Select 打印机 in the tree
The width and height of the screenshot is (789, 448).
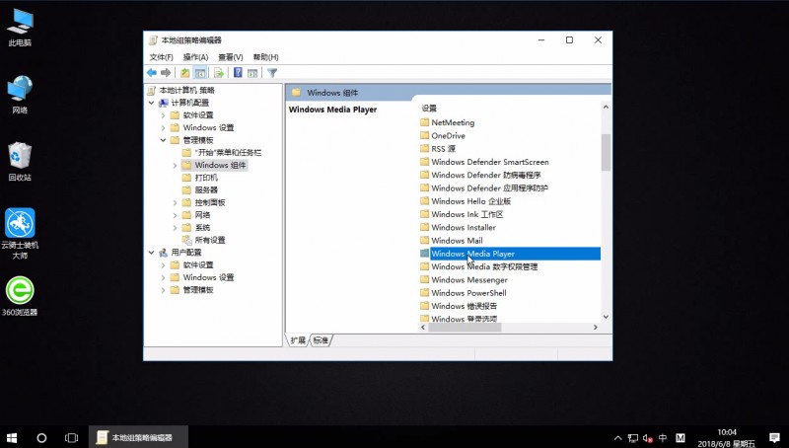[206, 178]
